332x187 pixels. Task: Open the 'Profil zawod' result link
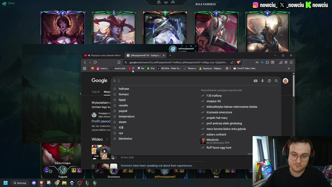(x=101, y=121)
